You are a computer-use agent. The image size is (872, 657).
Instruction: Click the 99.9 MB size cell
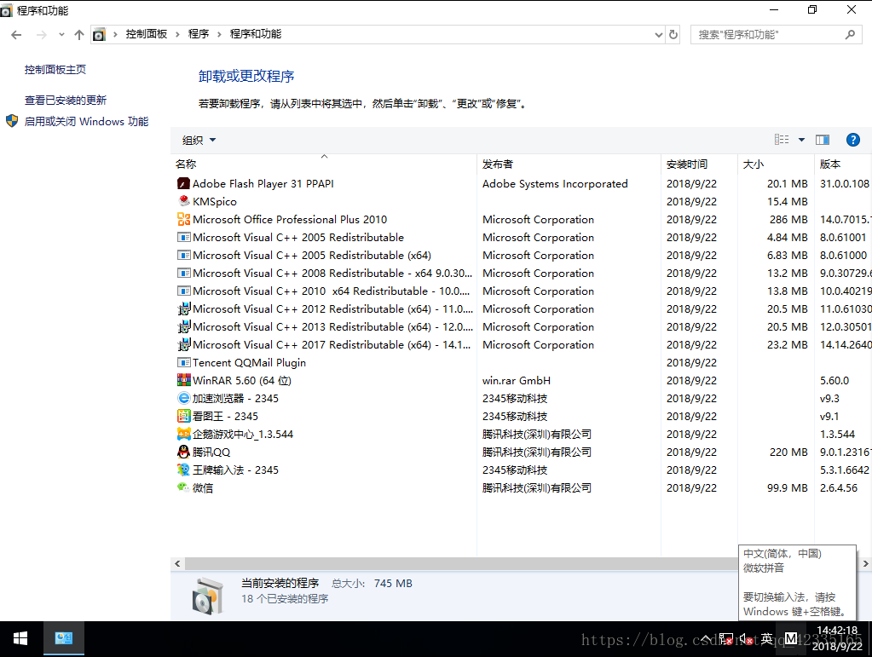[x=787, y=487]
